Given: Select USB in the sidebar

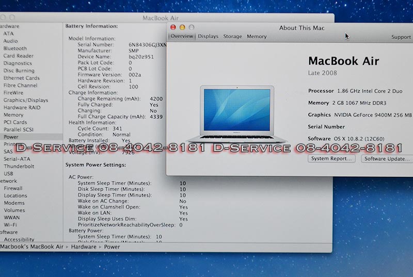Looking at the screenshot, I should pyautogui.click(x=8, y=174).
